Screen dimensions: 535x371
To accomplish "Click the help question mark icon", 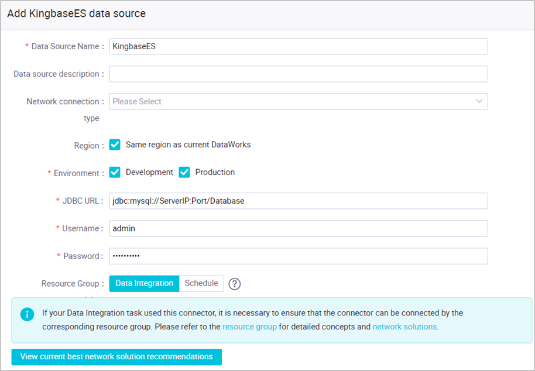I will pyautogui.click(x=234, y=284).
